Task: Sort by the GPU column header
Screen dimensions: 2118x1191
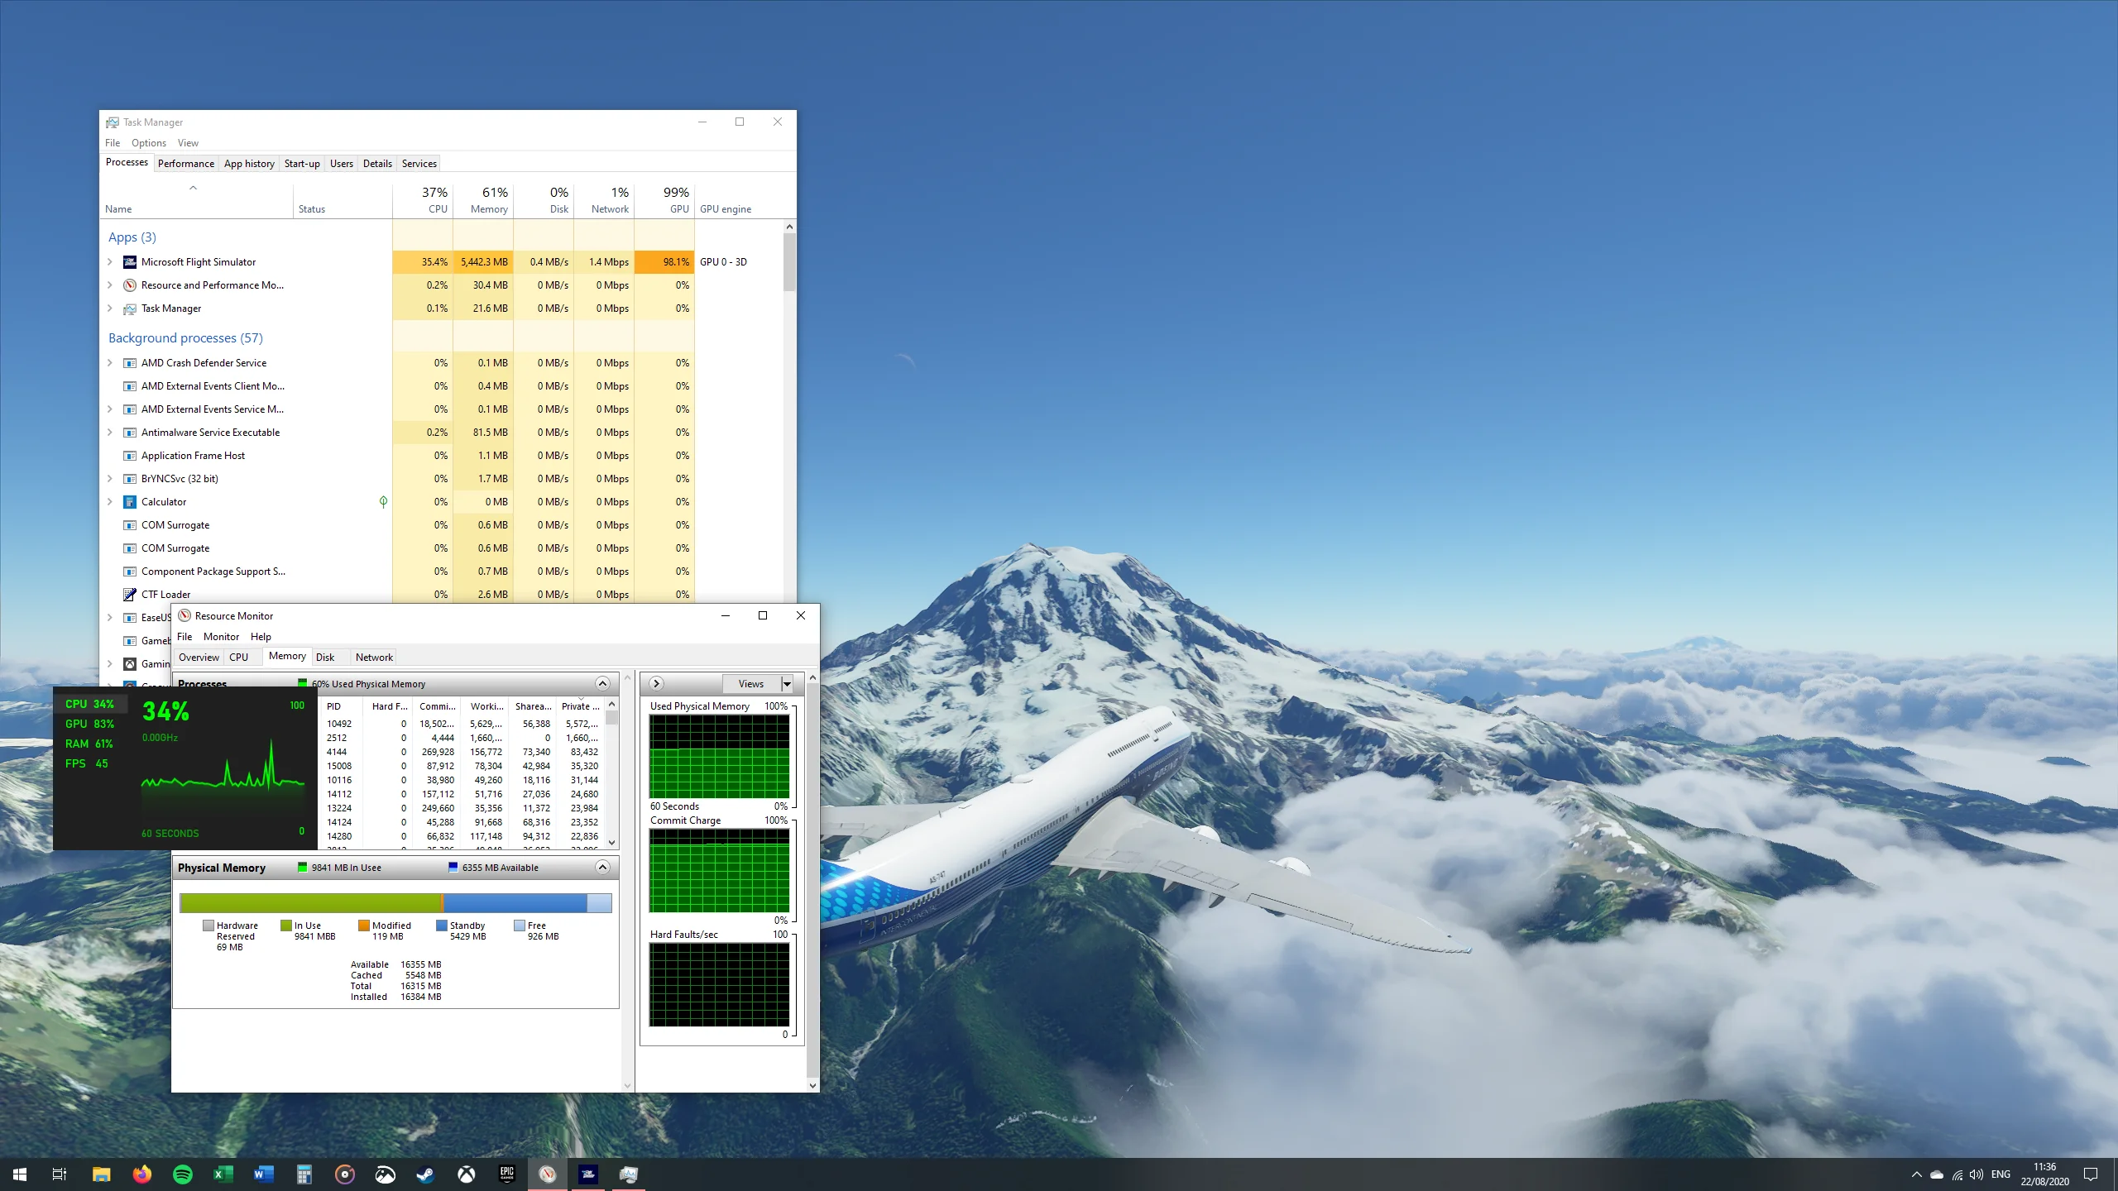Action: [x=664, y=199]
